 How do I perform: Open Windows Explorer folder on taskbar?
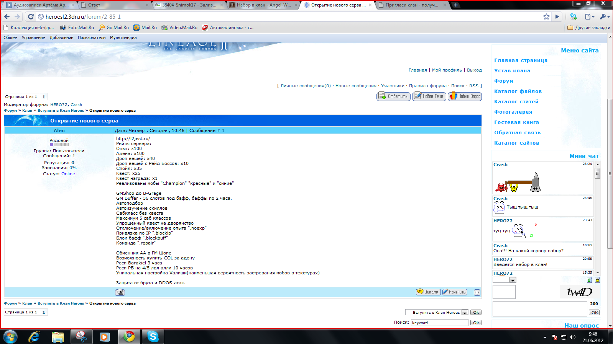coord(58,337)
